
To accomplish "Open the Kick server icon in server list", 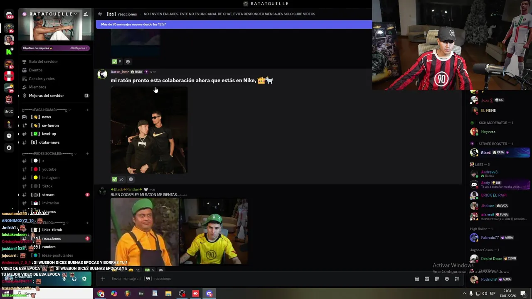I will click(x=9, y=52).
